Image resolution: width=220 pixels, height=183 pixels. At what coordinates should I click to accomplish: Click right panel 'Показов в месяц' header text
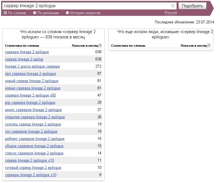[x=194, y=46]
